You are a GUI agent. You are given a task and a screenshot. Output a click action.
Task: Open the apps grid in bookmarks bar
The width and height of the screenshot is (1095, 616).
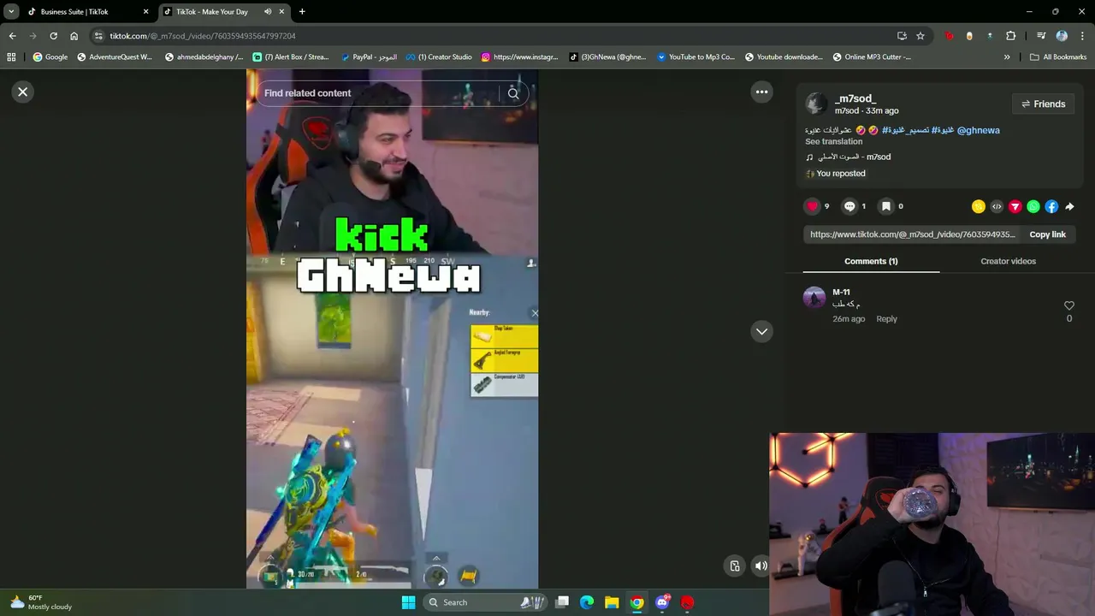pos(11,57)
